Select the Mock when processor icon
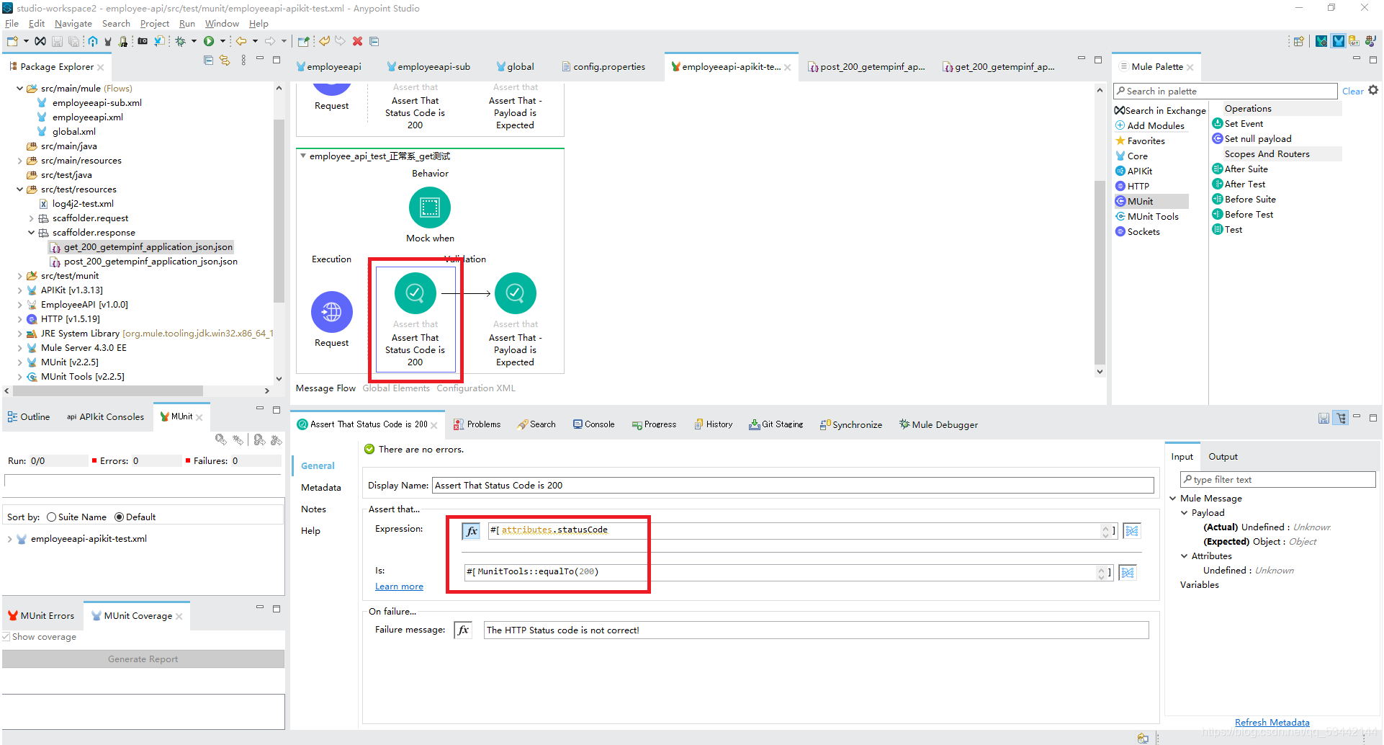The image size is (1384, 745). tap(430, 208)
